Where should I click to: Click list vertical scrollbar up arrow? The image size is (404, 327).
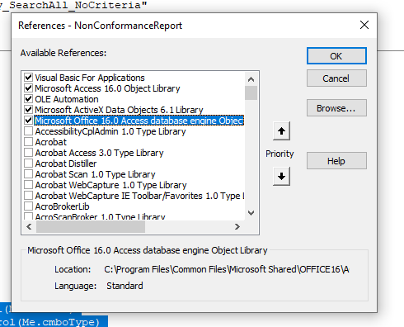coord(251,79)
